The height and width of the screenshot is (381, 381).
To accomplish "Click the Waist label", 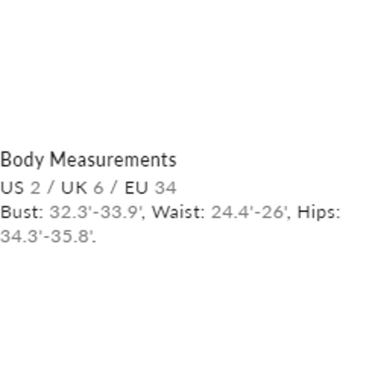I will point(179,212).
